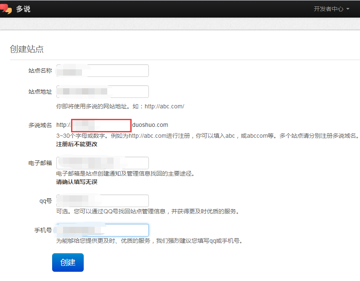Click the 多说域名 subdomain input field
Screen dimensions: 360x281
(x=101, y=125)
